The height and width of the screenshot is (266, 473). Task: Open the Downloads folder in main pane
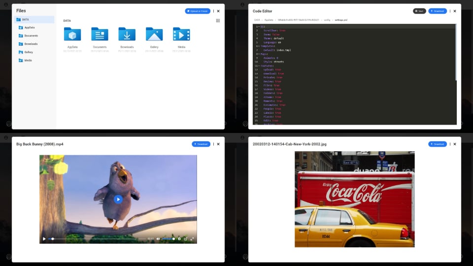[127, 34]
